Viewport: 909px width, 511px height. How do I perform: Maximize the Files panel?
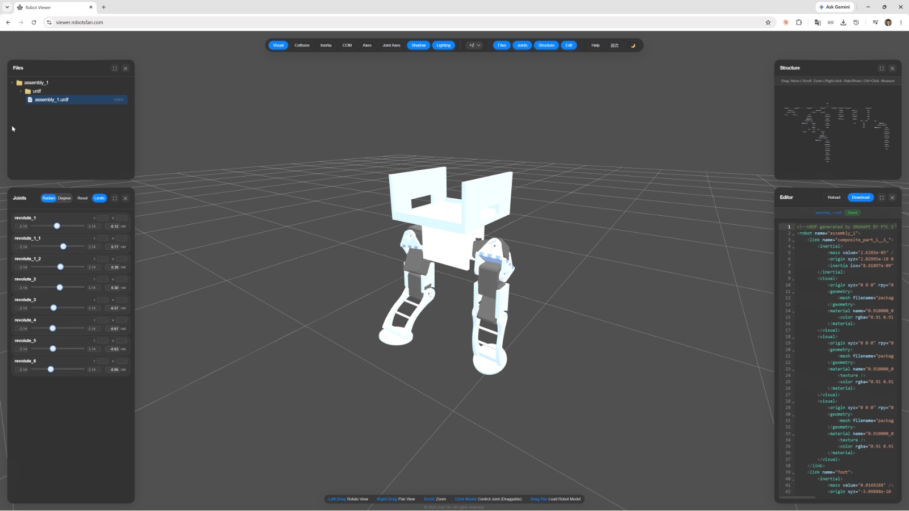[x=115, y=68]
